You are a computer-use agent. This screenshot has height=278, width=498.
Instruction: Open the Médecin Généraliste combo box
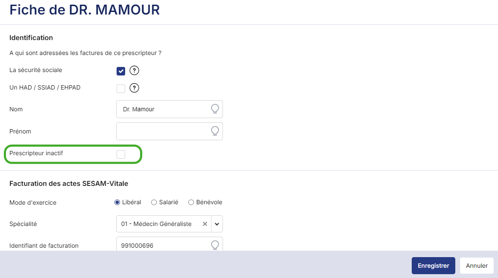point(158,224)
